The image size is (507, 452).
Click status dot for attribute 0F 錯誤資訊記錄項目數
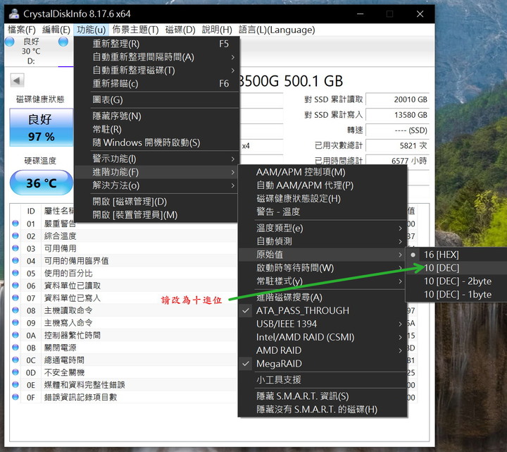(x=15, y=396)
